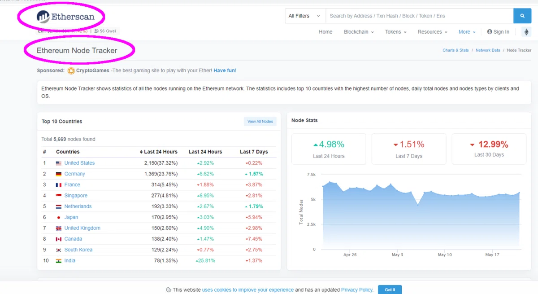538x294 pixels.
Task: Click Sign In
Action: click(x=498, y=32)
